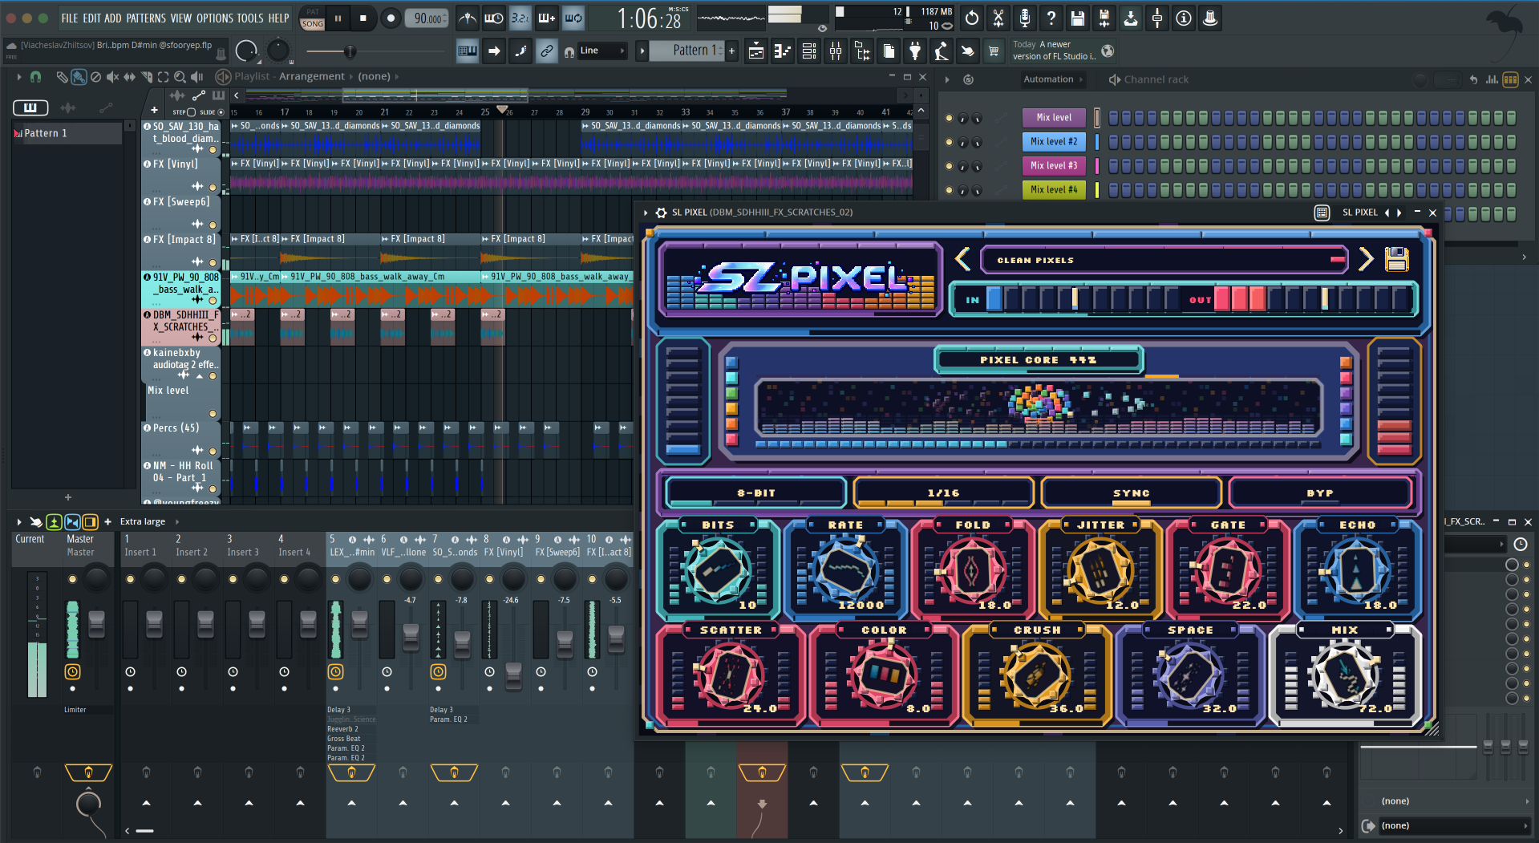Click the Mix level #2 channel button
This screenshot has width=1539, height=843.
pos(1054,142)
